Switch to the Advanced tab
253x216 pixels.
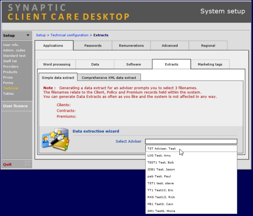click(x=170, y=46)
